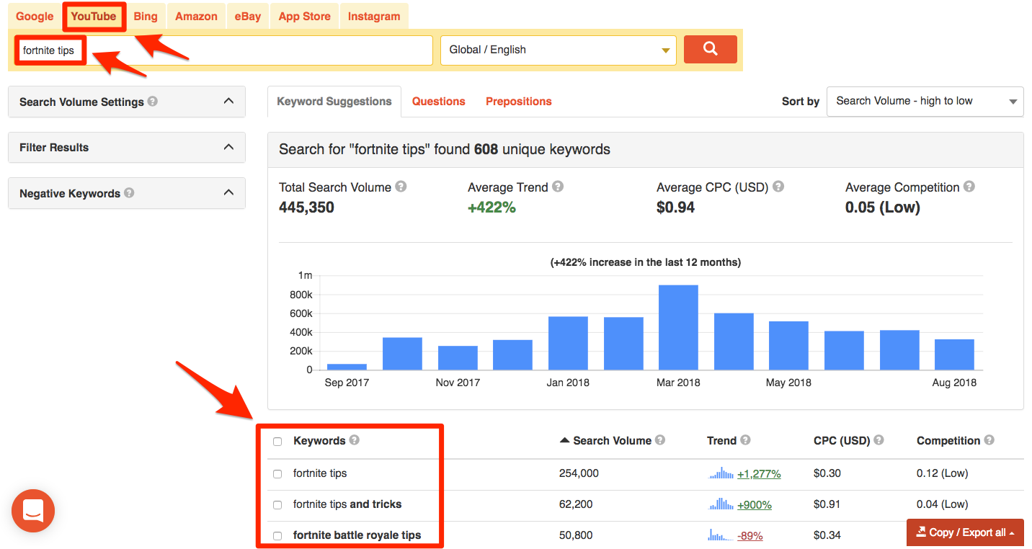
Task: Switch to the Amazon tab
Action: coord(196,16)
